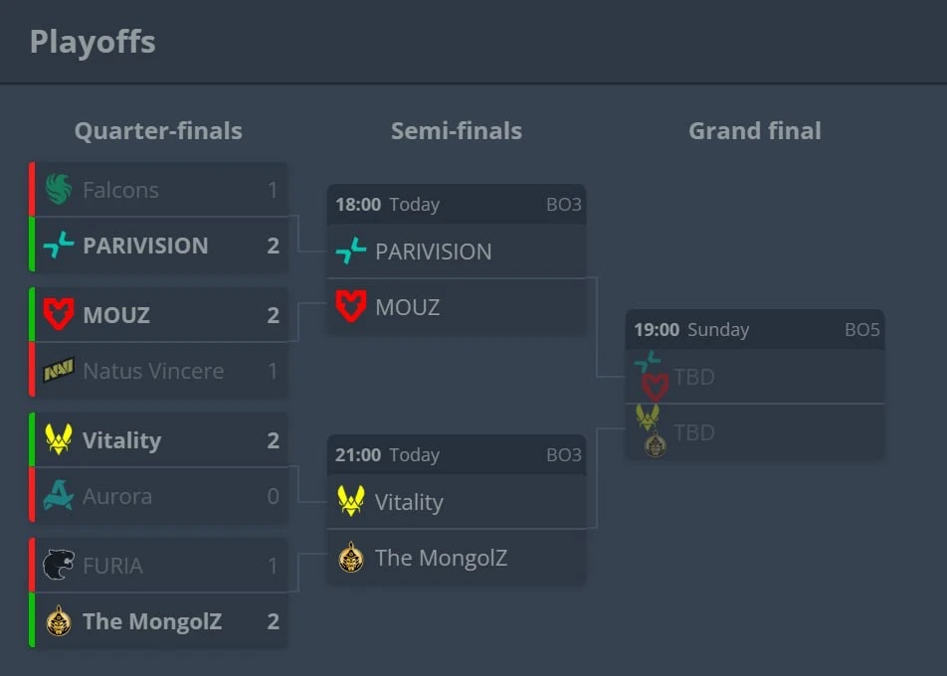Viewport: 947px width, 676px height.
Task: Click The MongolZ logo in quarter-finals
Action: click(x=59, y=621)
